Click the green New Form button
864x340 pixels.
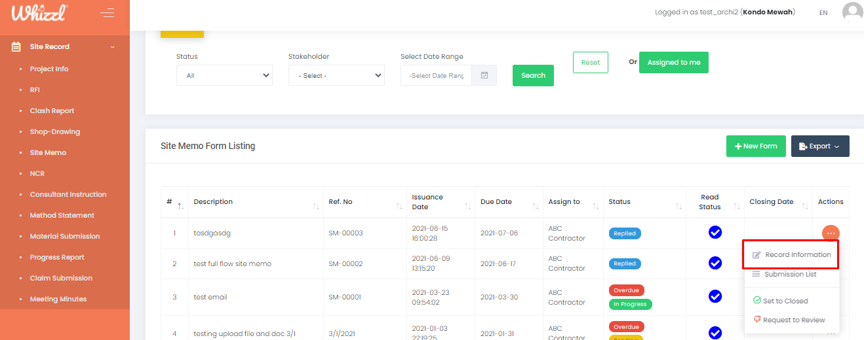(756, 146)
